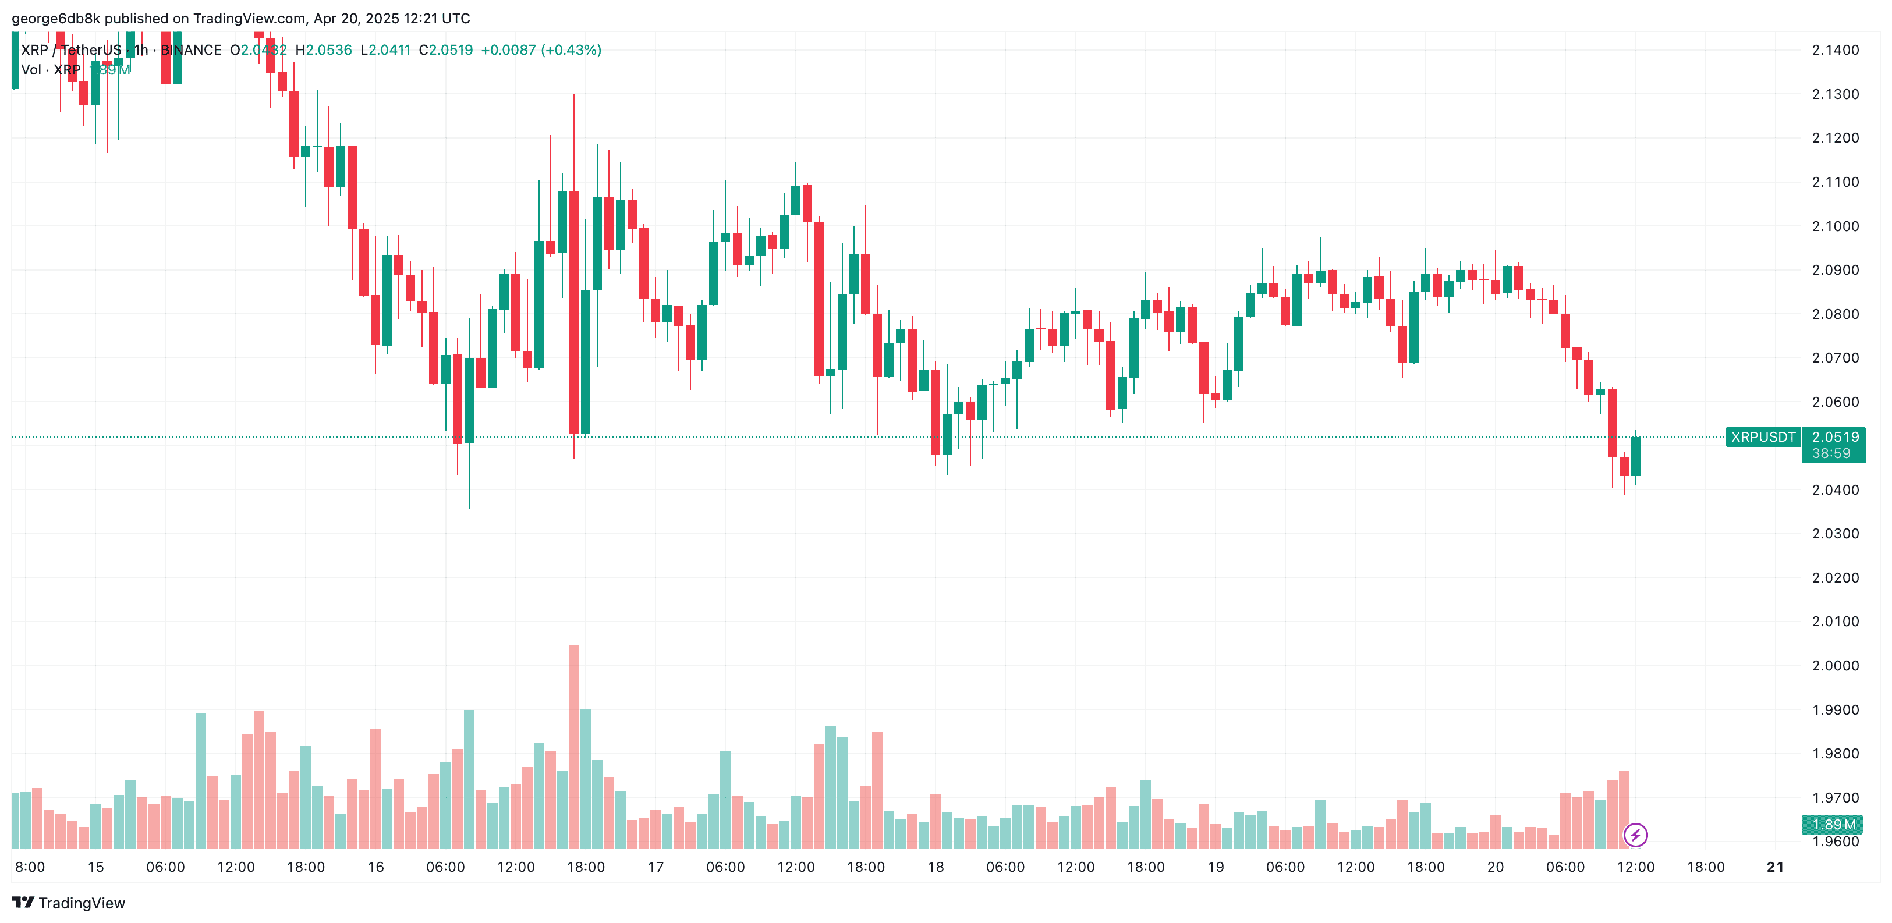1892x923 pixels.
Task: Click the tallest red volume bar
Action: click(573, 747)
